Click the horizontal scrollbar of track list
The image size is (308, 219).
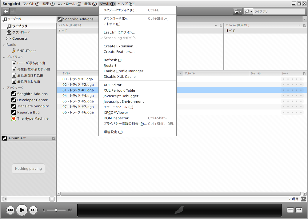181,194
